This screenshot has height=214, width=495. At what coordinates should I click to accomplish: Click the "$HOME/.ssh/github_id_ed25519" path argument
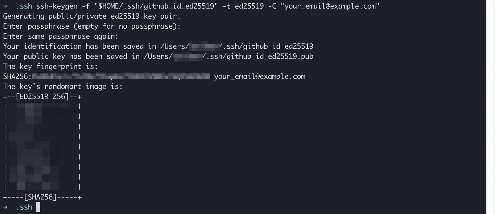(156, 6)
